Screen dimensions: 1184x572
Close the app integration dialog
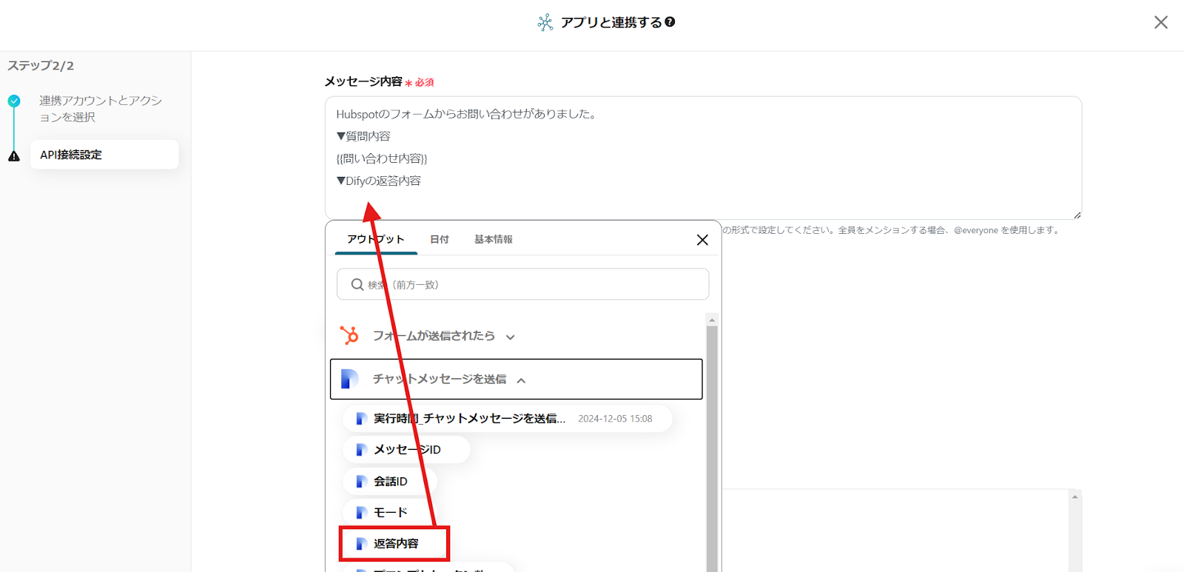pos(1161,22)
